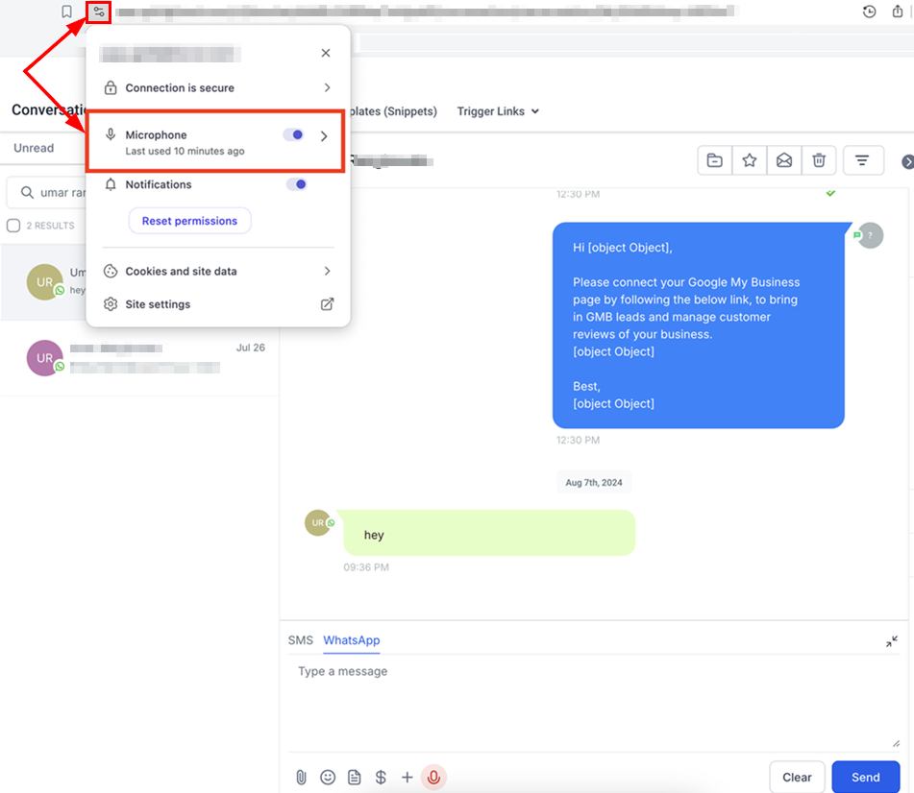The height and width of the screenshot is (793, 914).
Task: Toggle the Notifications permission switch
Action: [x=297, y=184]
